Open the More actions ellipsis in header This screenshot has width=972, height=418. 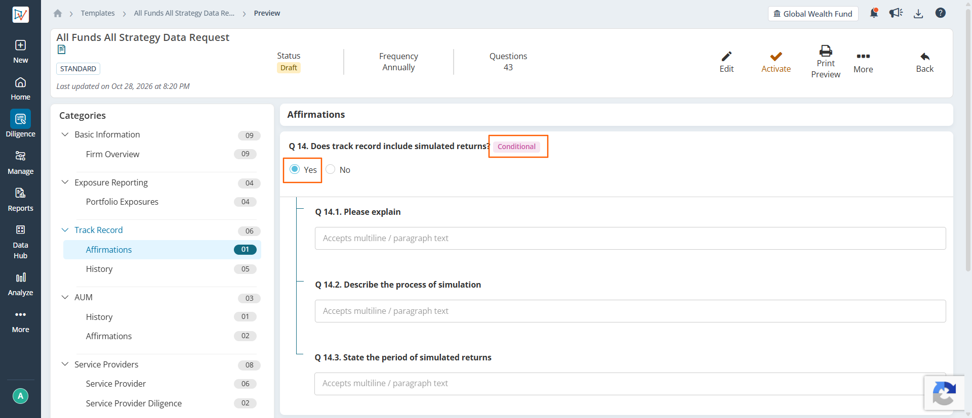click(863, 63)
